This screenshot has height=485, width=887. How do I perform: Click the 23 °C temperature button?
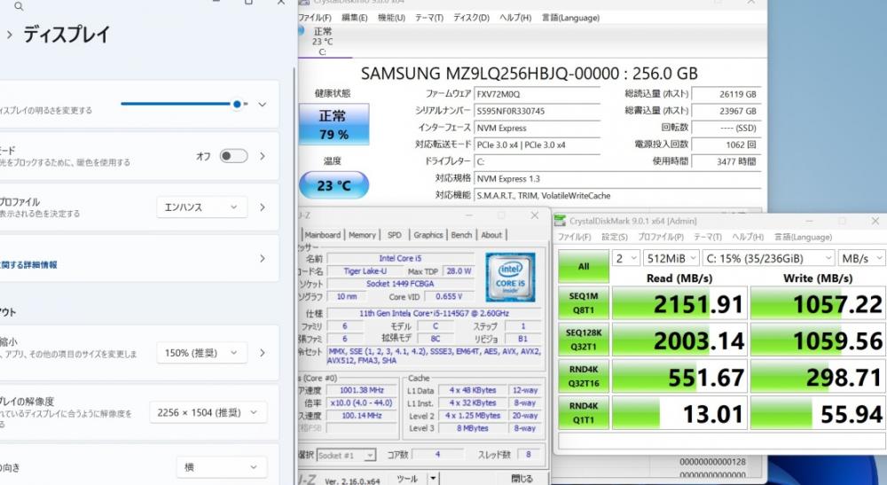click(x=334, y=185)
